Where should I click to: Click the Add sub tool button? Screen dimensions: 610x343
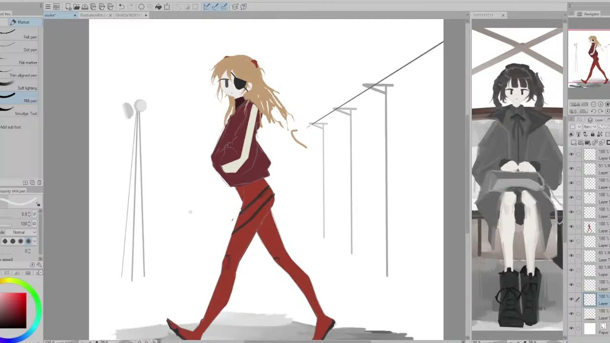pos(10,127)
